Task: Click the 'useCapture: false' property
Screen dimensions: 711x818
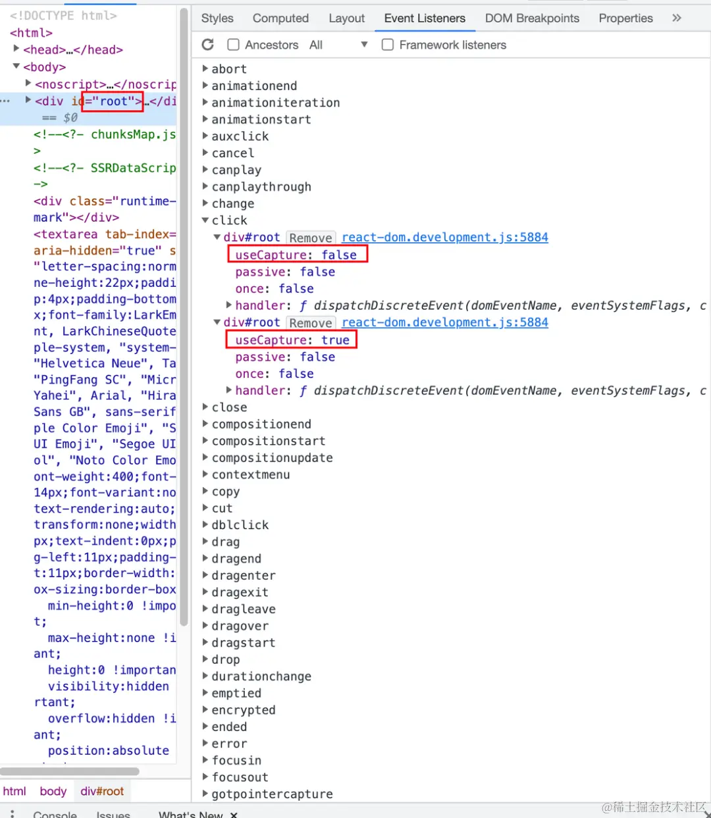Action: click(x=296, y=255)
